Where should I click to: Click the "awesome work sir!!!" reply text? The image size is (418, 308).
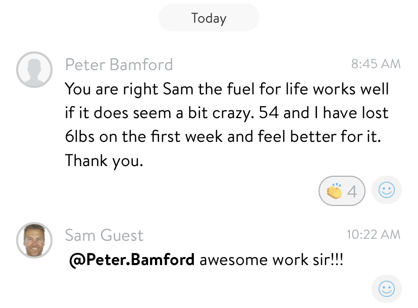(x=272, y=260)
